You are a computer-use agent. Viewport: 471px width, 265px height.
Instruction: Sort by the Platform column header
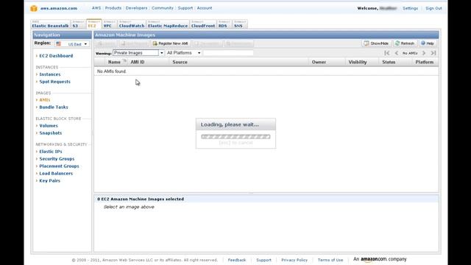425,62
